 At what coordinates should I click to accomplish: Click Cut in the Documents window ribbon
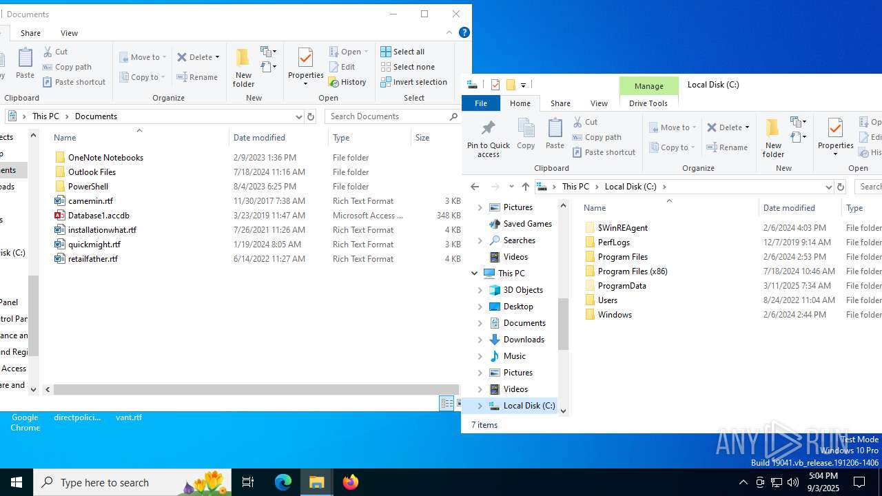coord(55,52)
